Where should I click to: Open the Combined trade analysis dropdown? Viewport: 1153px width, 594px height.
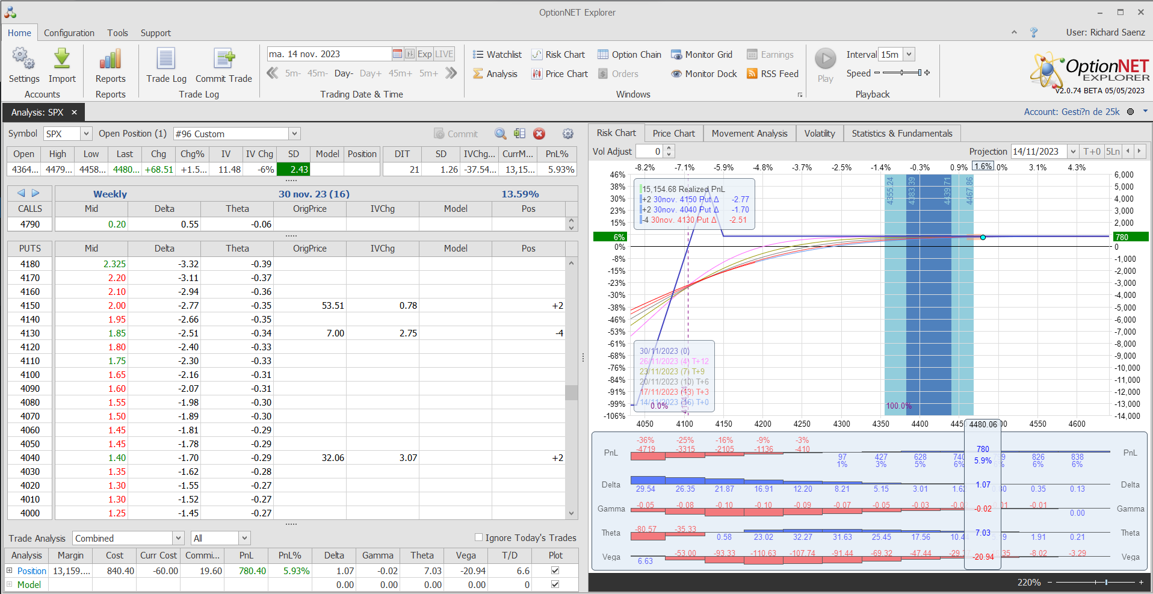(178, 538)
